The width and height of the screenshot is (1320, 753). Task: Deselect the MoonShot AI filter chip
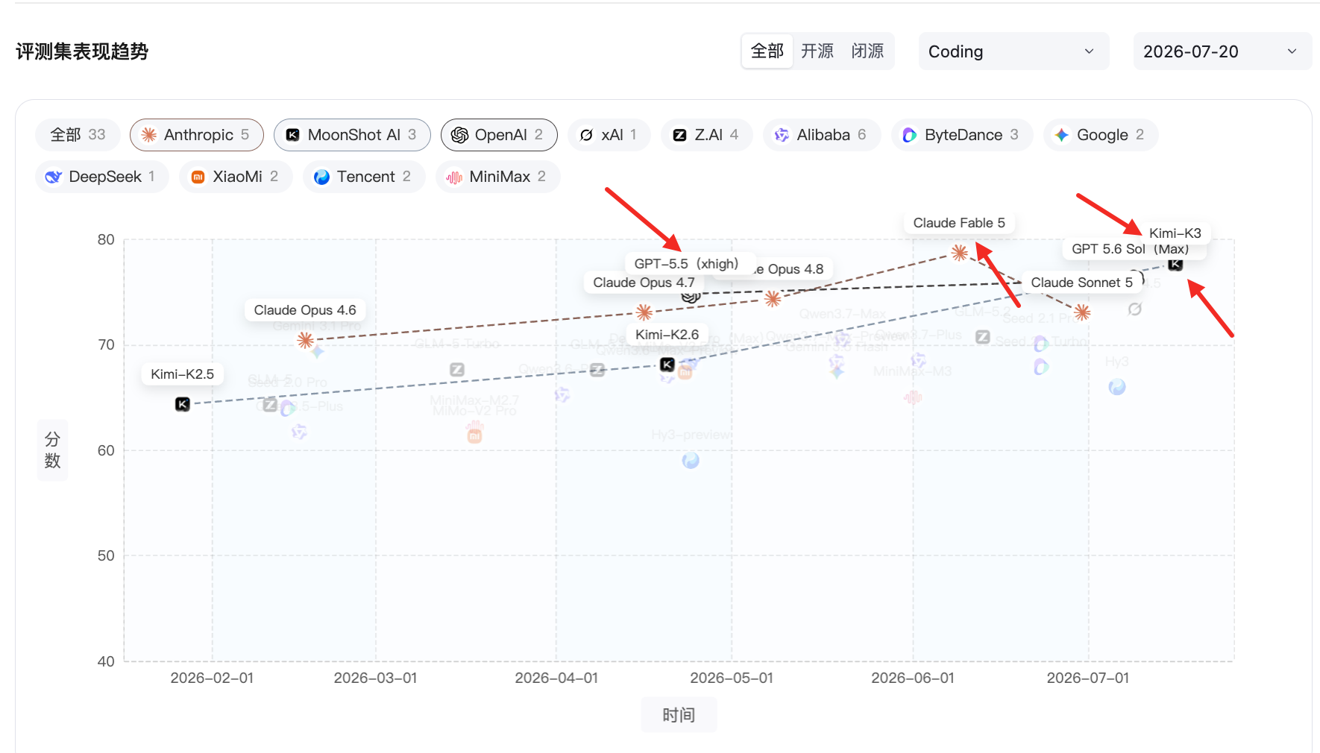coord(352,135)
